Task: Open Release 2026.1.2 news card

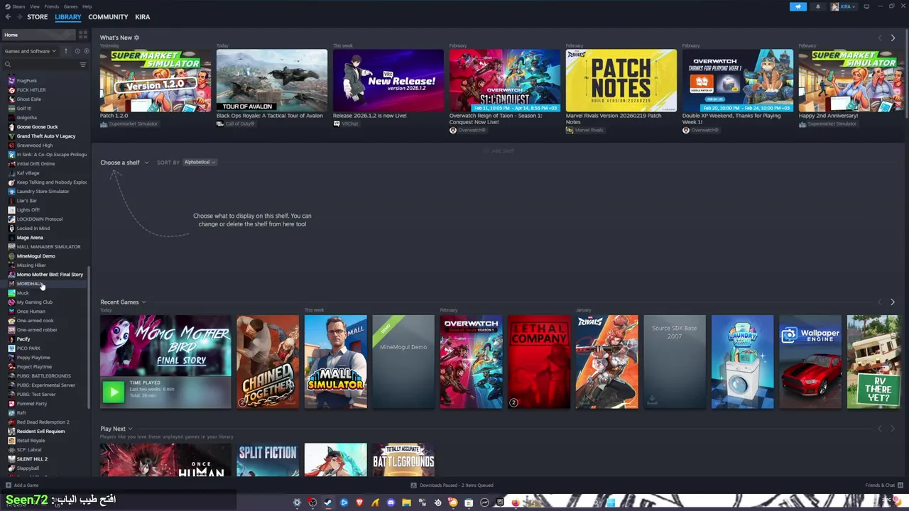Action: tap(388, 80)
